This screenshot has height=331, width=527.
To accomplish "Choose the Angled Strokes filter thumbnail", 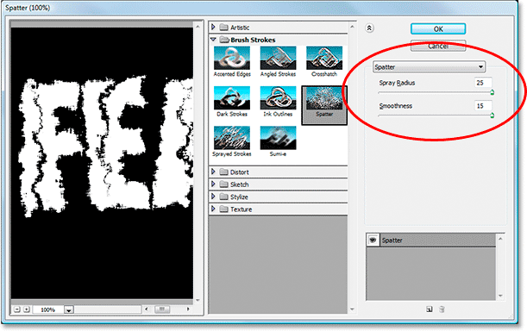I will click(278, 58).
